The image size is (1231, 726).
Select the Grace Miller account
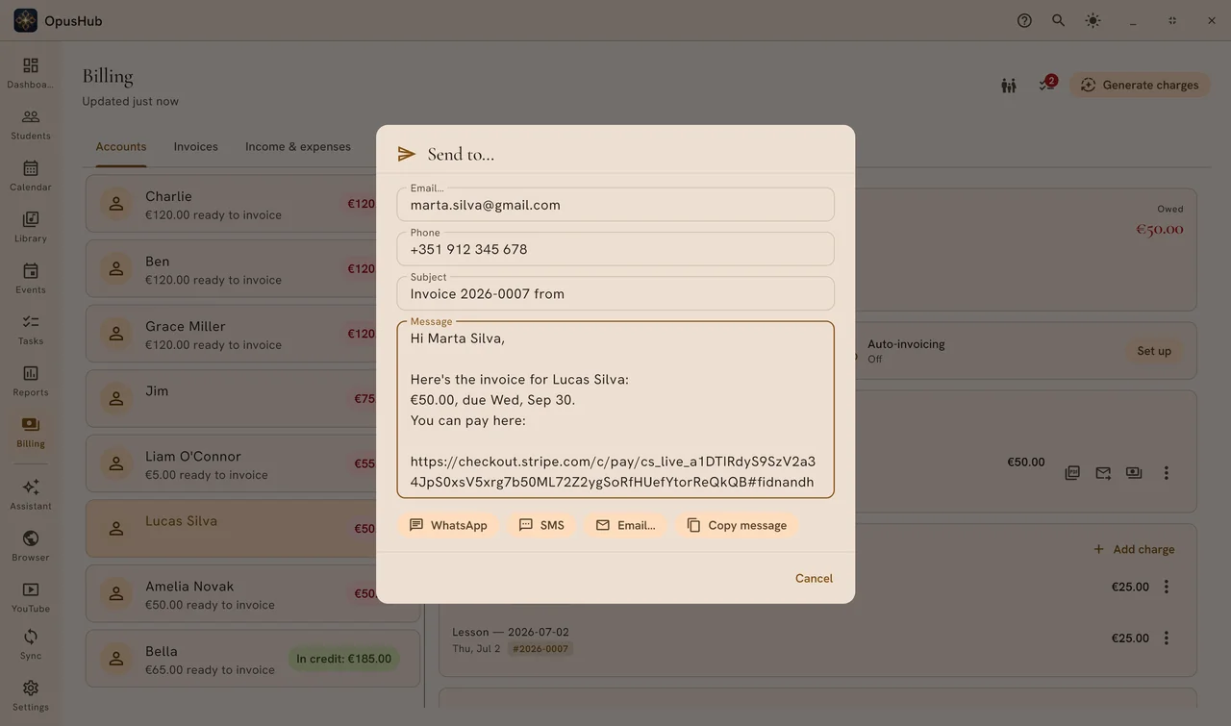(x=254, y=334)
